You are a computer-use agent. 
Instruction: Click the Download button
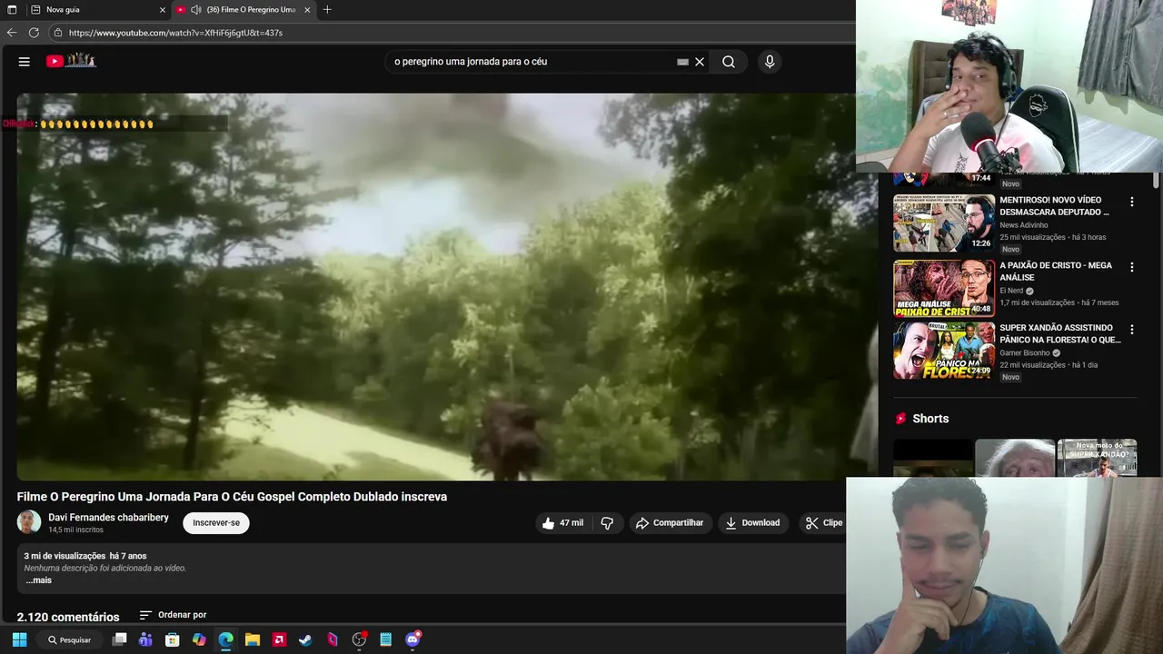752,523
